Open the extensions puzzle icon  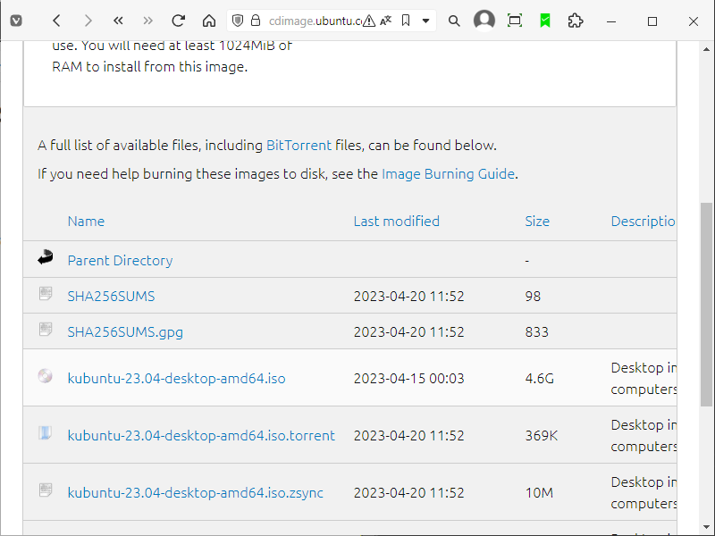point(576,21)
